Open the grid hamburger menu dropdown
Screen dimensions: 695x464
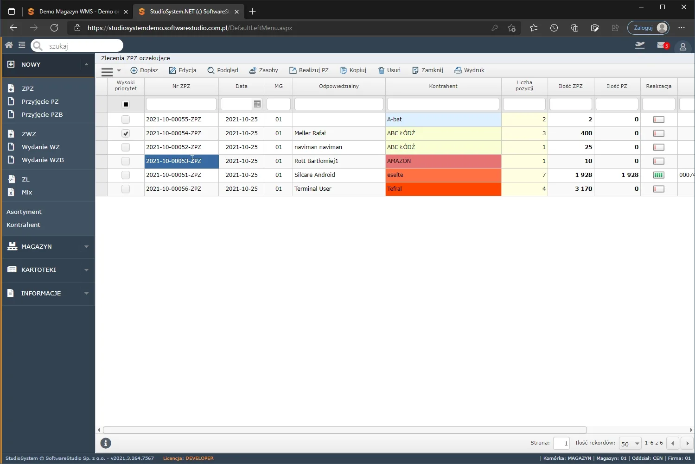pyautogui.click(x=111, y=71)
